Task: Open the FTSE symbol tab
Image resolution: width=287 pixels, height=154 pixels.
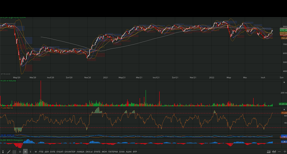Action: [x=41, y=152]
